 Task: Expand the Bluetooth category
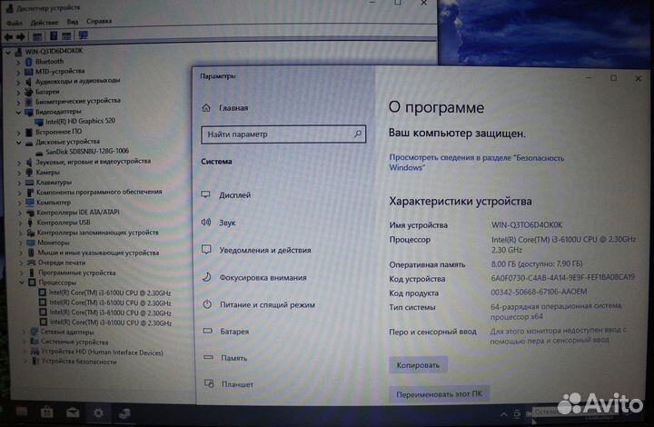pyautogui.click(x=18, y=62)
